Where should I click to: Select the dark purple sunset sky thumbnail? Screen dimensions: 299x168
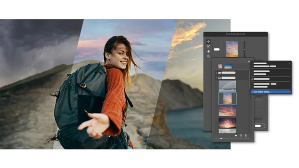click(x=227, y=123)
